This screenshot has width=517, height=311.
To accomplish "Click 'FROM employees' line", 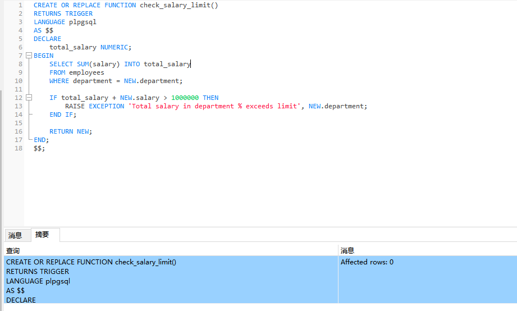I will coord(77,72).
